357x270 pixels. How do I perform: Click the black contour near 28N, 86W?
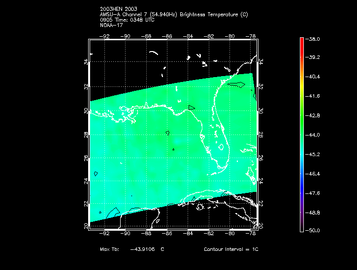click(x=167, y=133)
